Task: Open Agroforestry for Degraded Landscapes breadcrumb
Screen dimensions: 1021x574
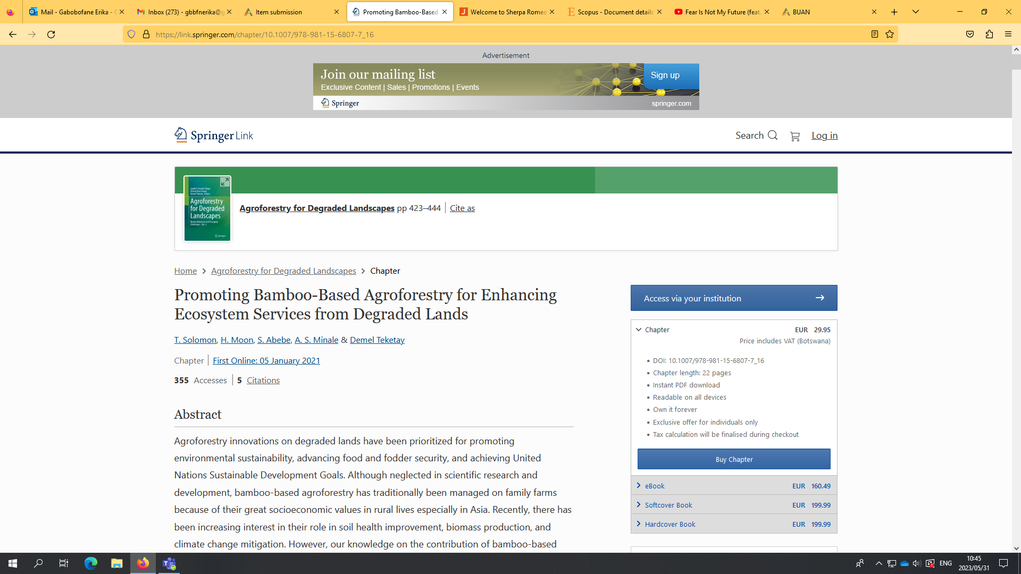Action: [x=283, y=271]
